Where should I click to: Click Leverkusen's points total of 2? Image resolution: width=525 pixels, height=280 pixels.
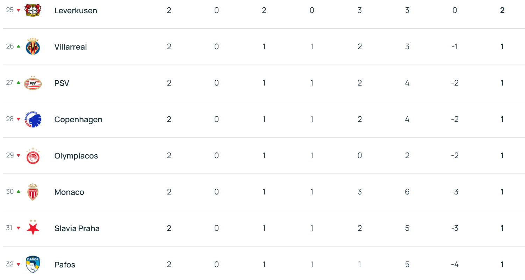click(x=502, y=10)
